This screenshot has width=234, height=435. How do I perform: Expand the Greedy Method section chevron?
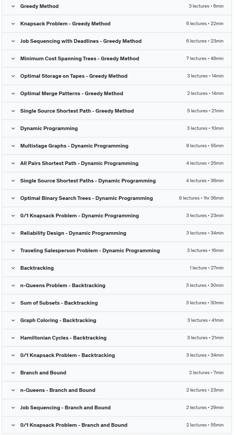point(13,6)
